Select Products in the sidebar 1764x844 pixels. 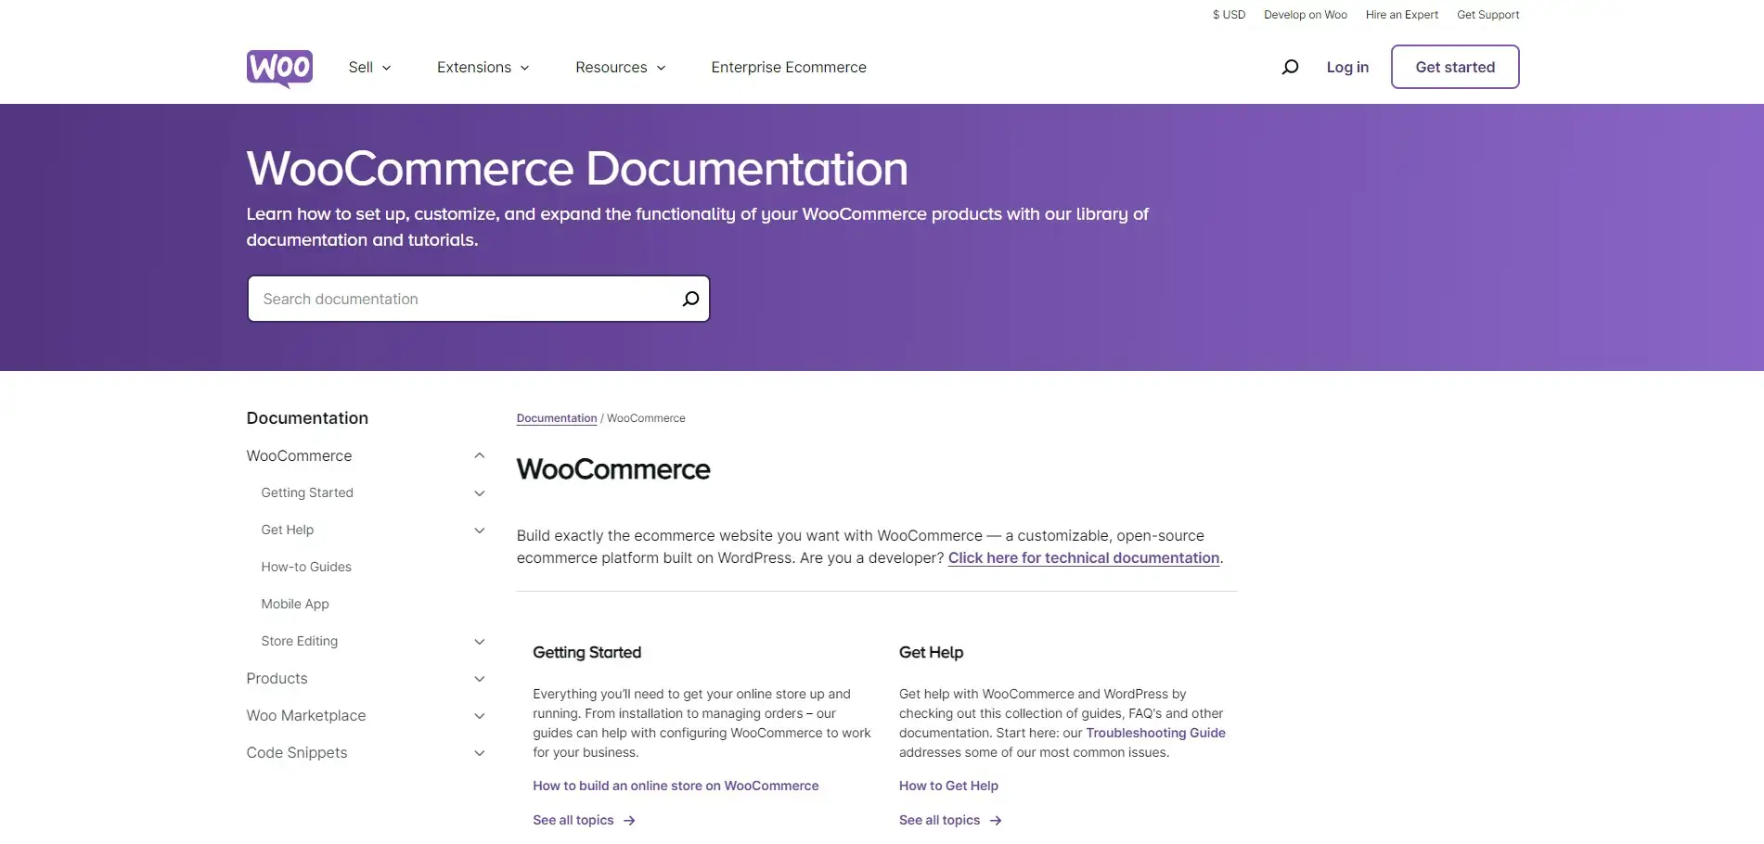pos(277,678)
